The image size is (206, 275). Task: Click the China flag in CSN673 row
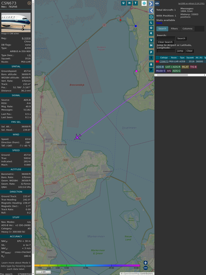(x=157, y=62)
